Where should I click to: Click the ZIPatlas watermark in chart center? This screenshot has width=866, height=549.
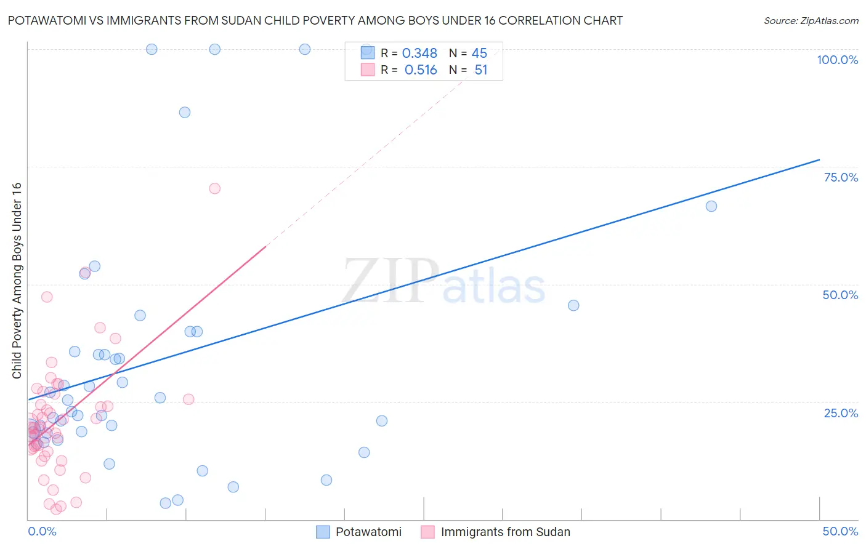coord(443,281)
